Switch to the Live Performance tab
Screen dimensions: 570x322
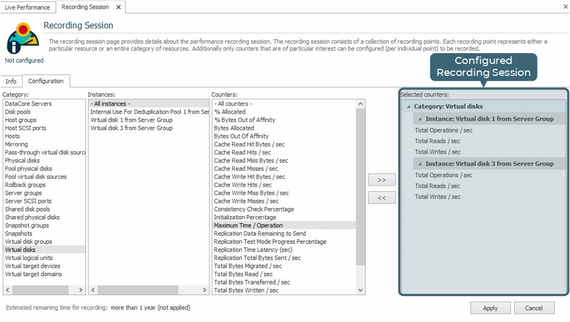(x=28, y=7)
